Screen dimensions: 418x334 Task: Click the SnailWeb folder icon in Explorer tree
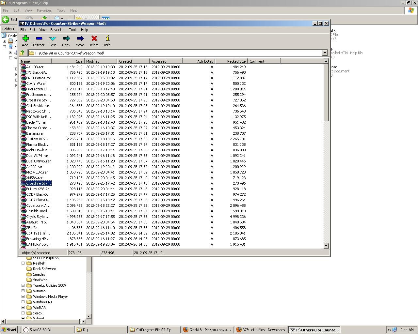[x=29, y=280]
